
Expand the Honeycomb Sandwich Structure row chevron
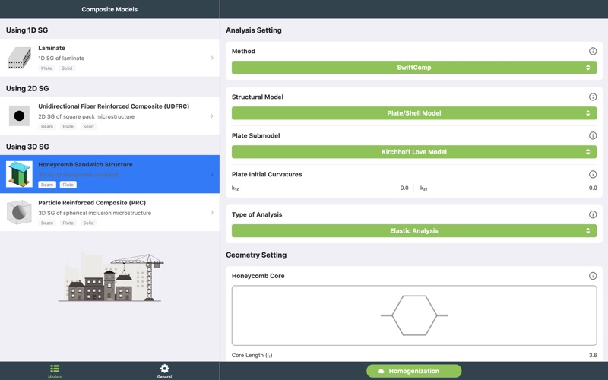(x=212, y=175)
